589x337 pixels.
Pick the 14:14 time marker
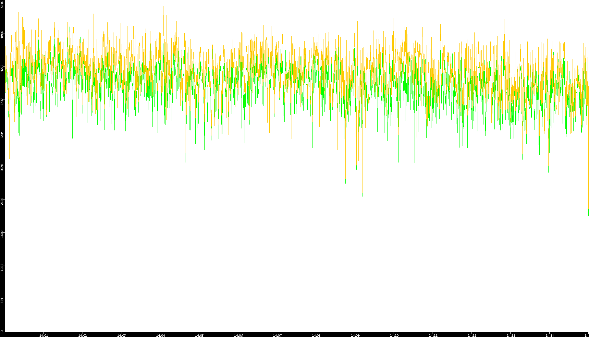pos(550,335)
